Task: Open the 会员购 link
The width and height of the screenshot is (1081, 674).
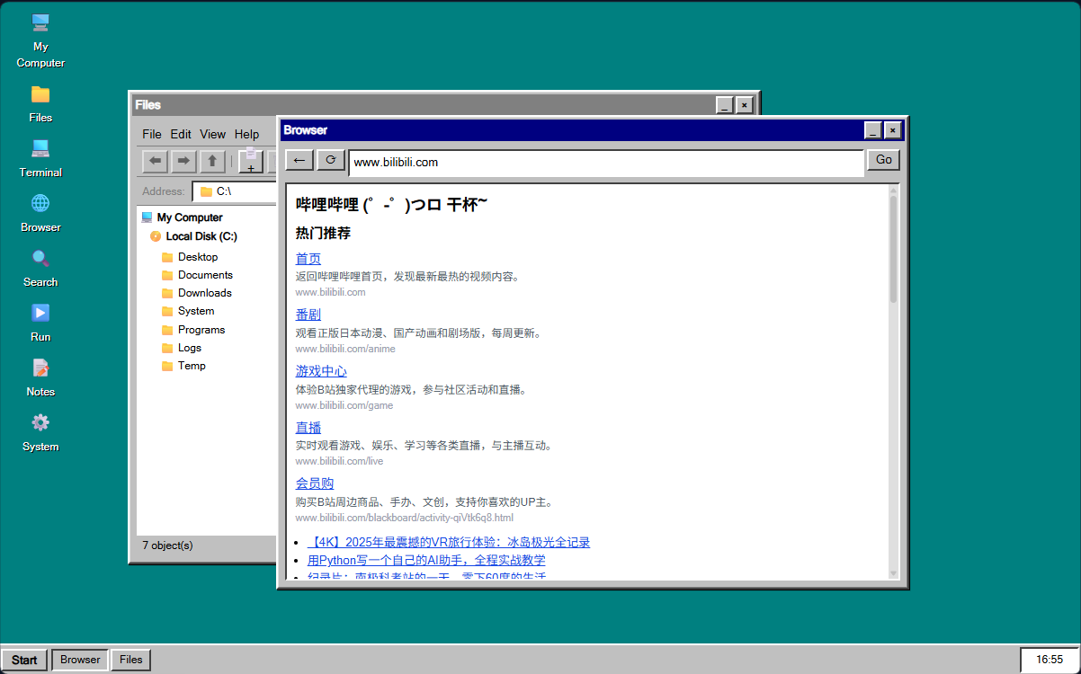Action: [x=315, y=483]
